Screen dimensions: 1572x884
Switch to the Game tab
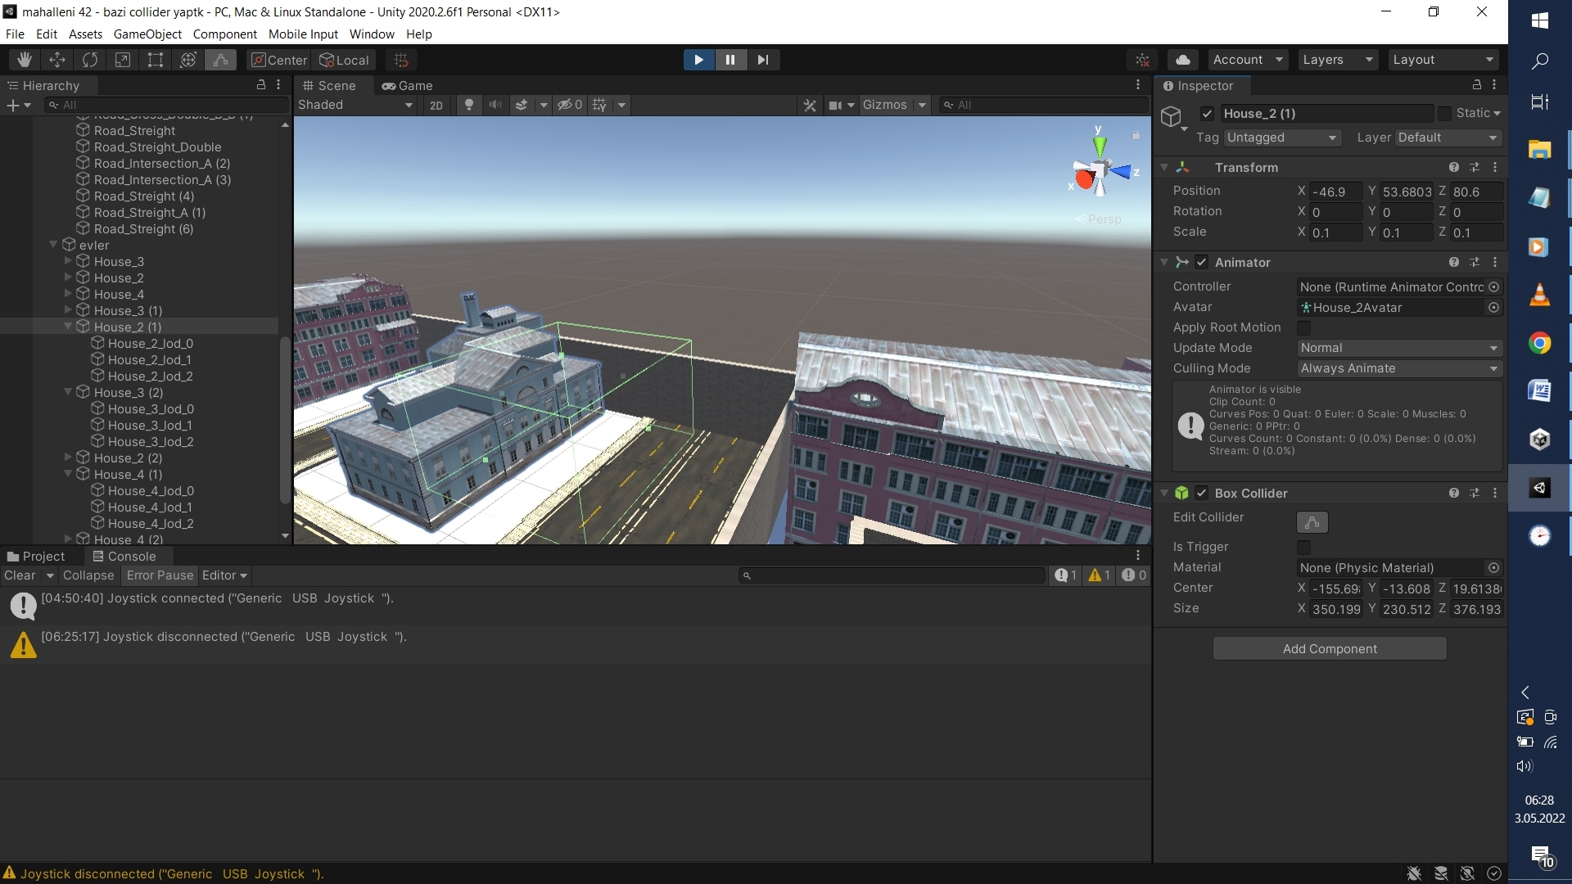[x=407, y=85]
